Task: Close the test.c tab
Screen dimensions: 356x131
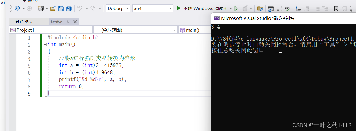Action: [x=75, y=22]
